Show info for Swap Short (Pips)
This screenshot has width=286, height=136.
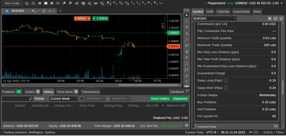(x=226, y=88)
